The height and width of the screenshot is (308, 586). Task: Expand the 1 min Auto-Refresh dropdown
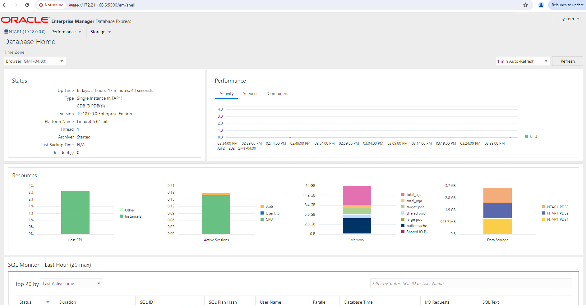(x=522, y=61)
